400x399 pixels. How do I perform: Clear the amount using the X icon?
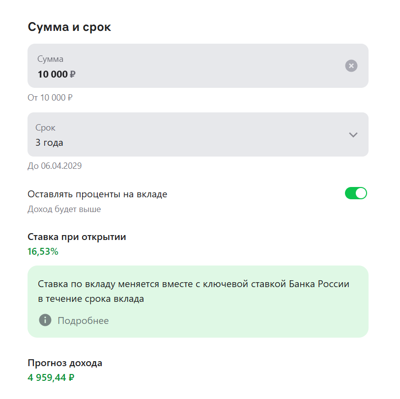pyautogui.click(x=351, y=65)
